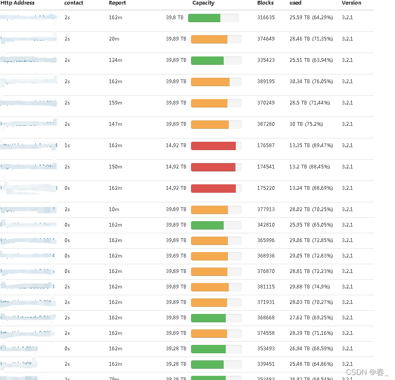
Task: Click the 20m report value
Action: click(x=114, y=39)
